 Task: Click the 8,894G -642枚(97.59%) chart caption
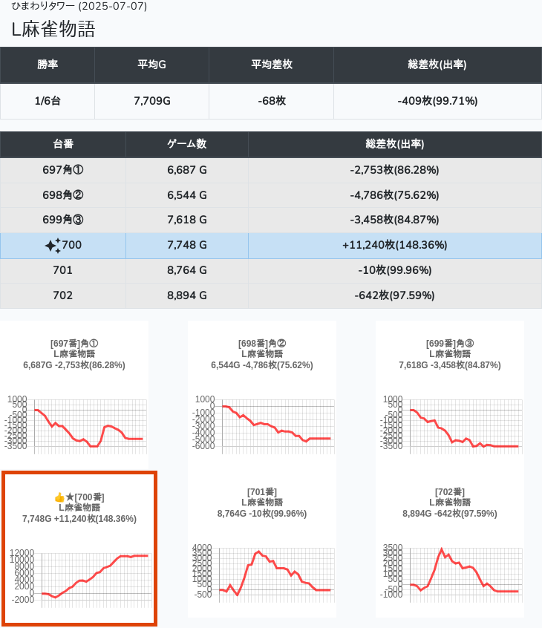[450, 514]
